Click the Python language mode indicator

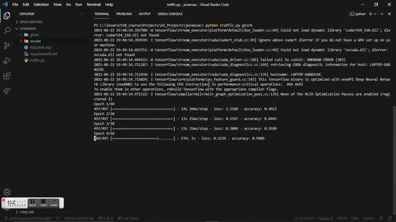pyautogui.click(x=369, y=218)
